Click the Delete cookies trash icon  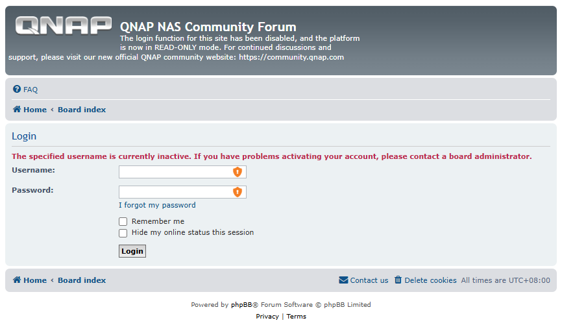click(x=398, y=280)
